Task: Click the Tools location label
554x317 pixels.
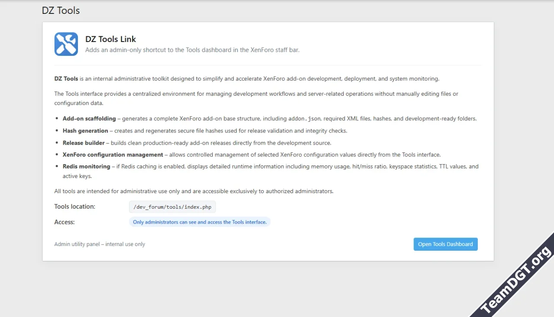Action: (74, 207)
